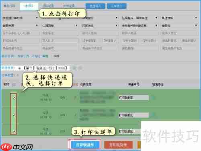Click the red print delivery note button
The width and height of the screenshot is (201, 151).
(118, 145)
